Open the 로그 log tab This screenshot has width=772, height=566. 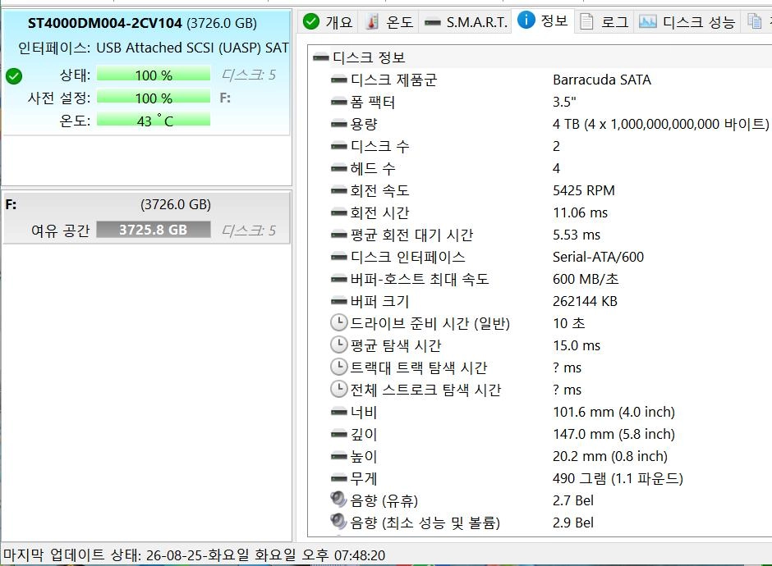click(604, 21)
